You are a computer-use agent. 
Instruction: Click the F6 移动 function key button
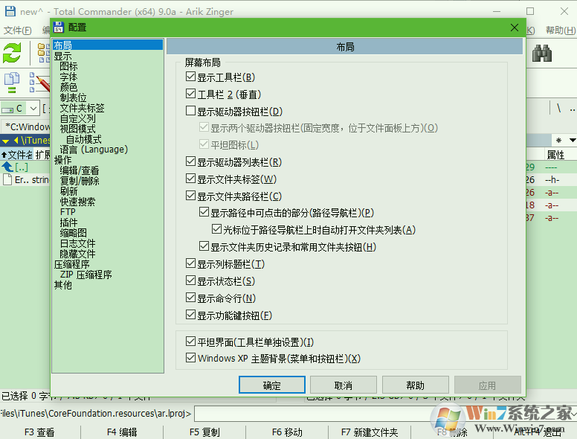coord(287,432)
